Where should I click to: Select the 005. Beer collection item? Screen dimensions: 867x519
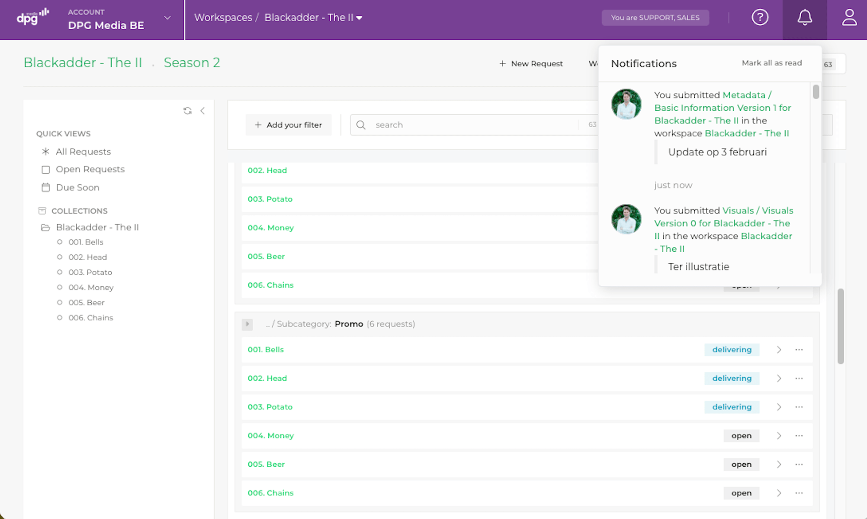(86, 302)
